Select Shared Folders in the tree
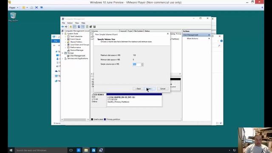The width and height of the screenshot is (272, 153). 76,42
